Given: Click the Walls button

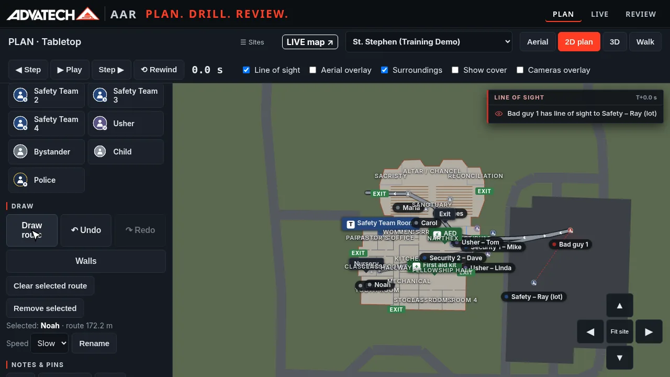Looking at the screenshot, I should click(86, 261).
